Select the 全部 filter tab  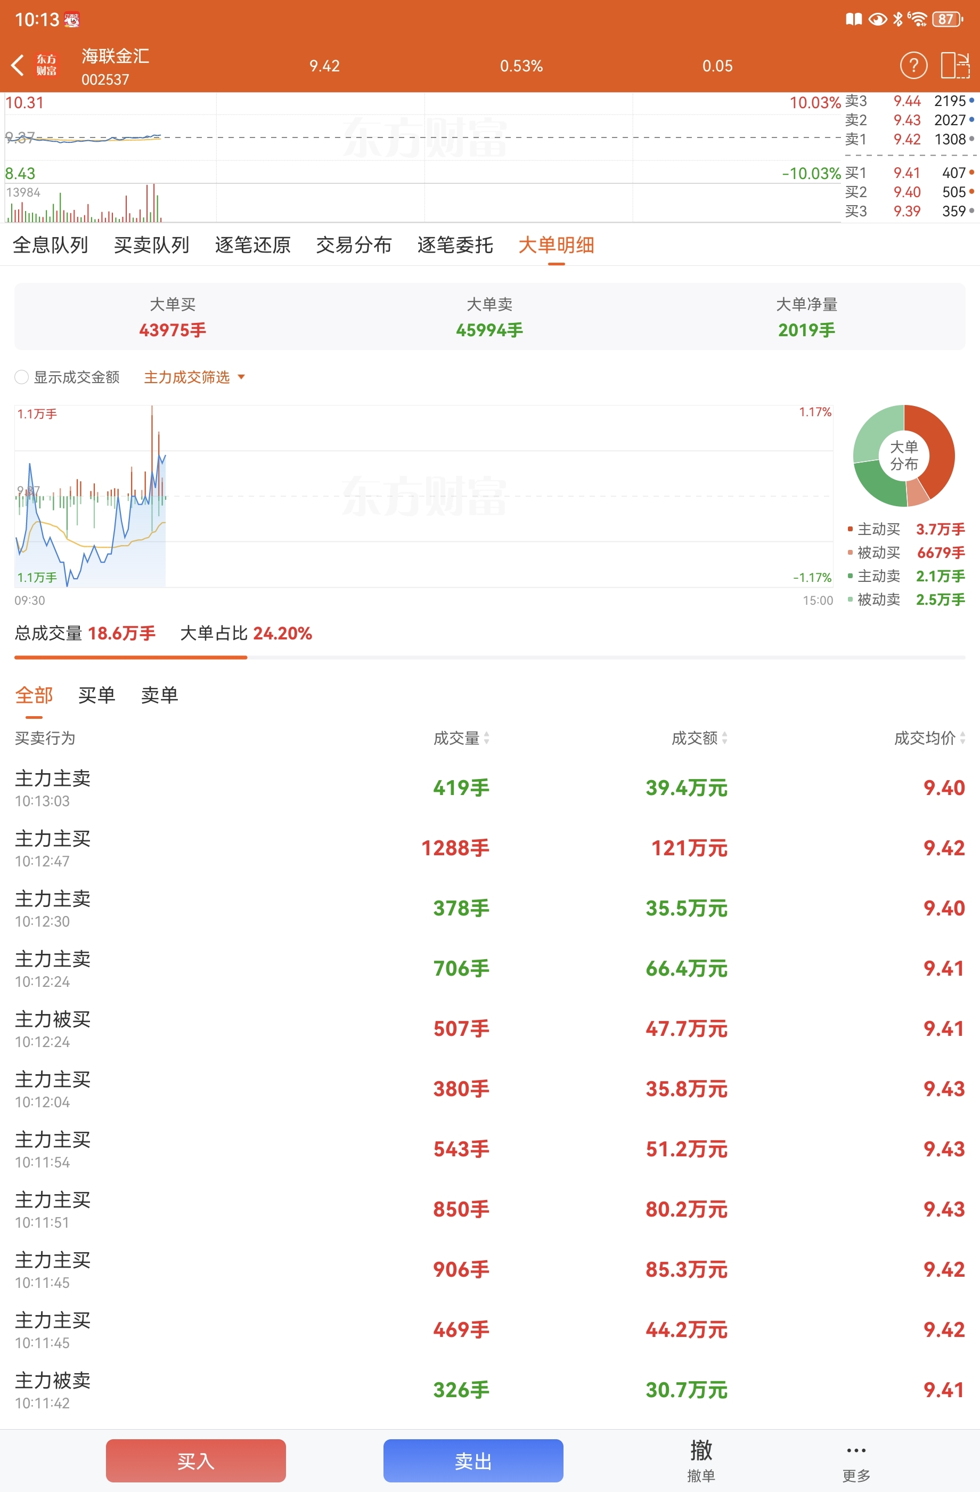click(35, 695)
